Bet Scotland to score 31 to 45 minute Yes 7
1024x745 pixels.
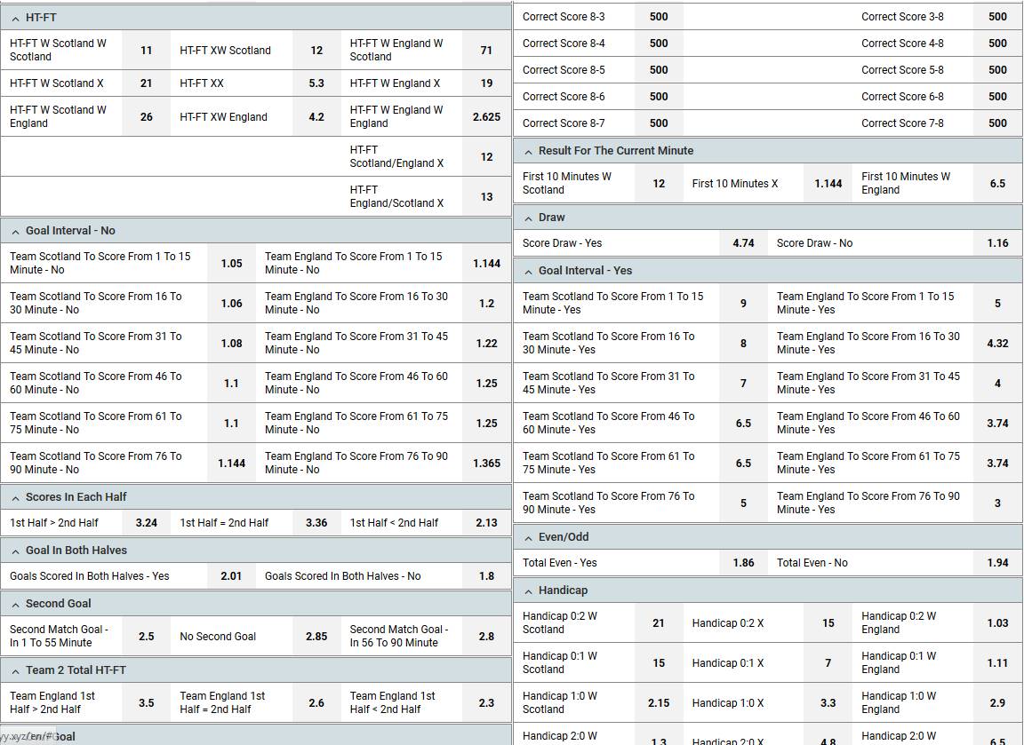tap(743, 383)
